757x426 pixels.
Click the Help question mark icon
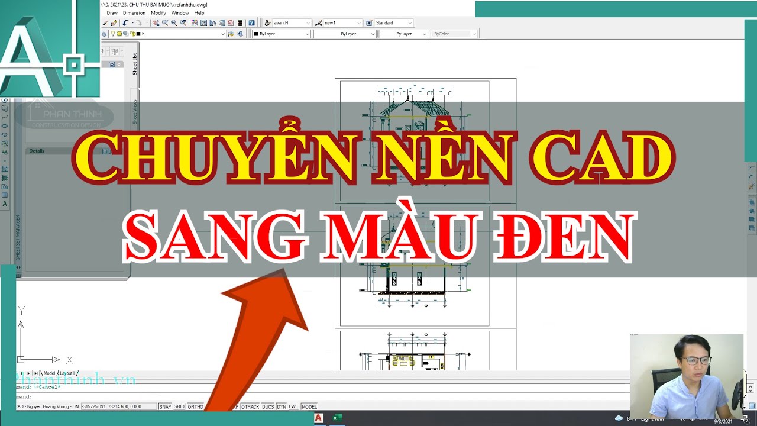tap(251, 23)
